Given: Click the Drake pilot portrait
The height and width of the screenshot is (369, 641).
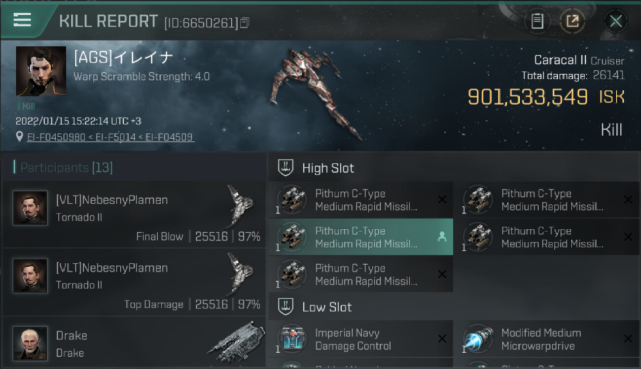Looking at the screenshot, I should (x=31, y=343).
